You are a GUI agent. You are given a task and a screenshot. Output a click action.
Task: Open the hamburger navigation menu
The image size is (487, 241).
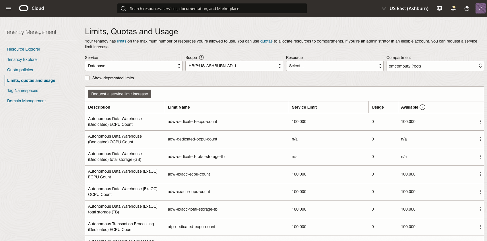[x=9, y=9]
